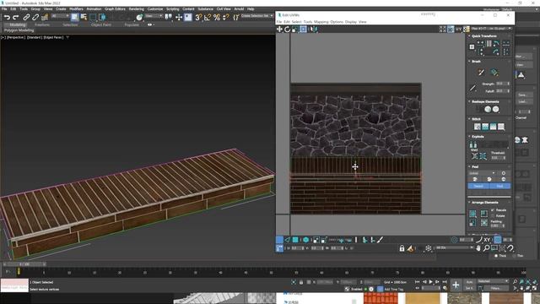Choose the Rectangular Selection Region icon
This screenshot has height=304, width=540.
tap(93, 17)
